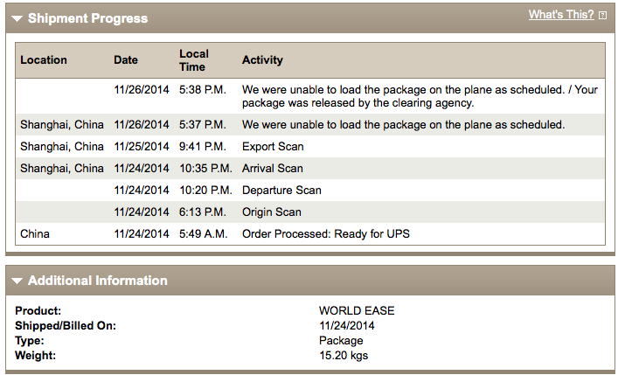
Task: Click the Local Time column header
Action: pyautogui.click(x=192, y=60)
